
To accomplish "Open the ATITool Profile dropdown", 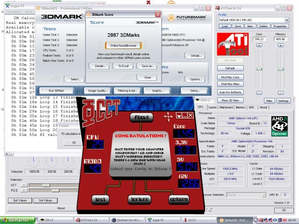I will click(x=286, y=20).
